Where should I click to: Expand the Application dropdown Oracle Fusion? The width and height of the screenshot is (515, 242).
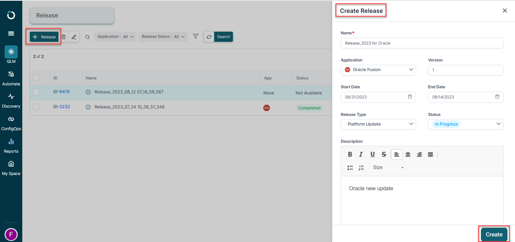[378, 70]
